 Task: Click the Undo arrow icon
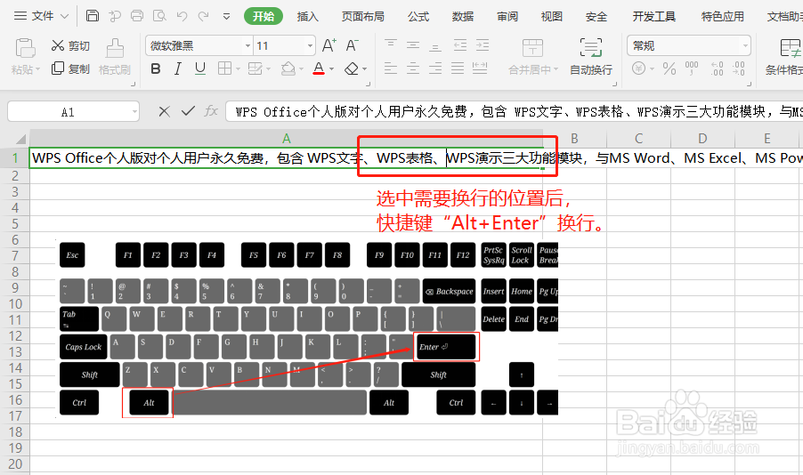point(182,16)
